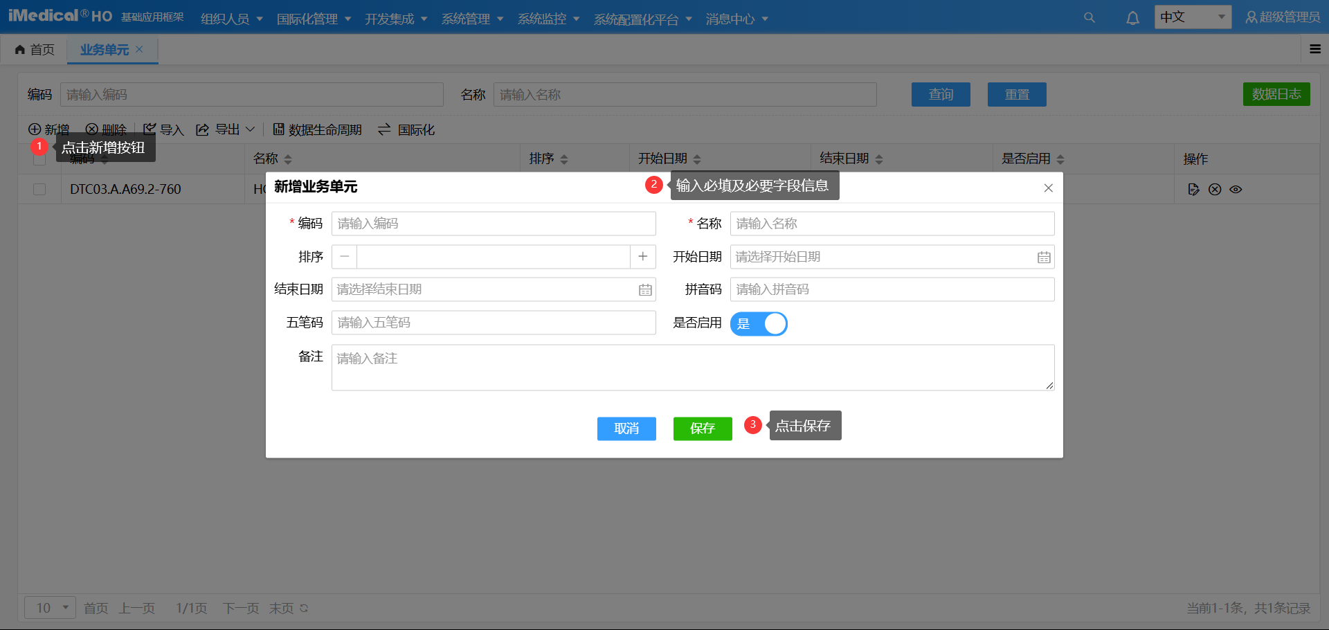The image size is (1329, 630).
Task: Click the view eye icon in row
Action: click(1236, 189)
